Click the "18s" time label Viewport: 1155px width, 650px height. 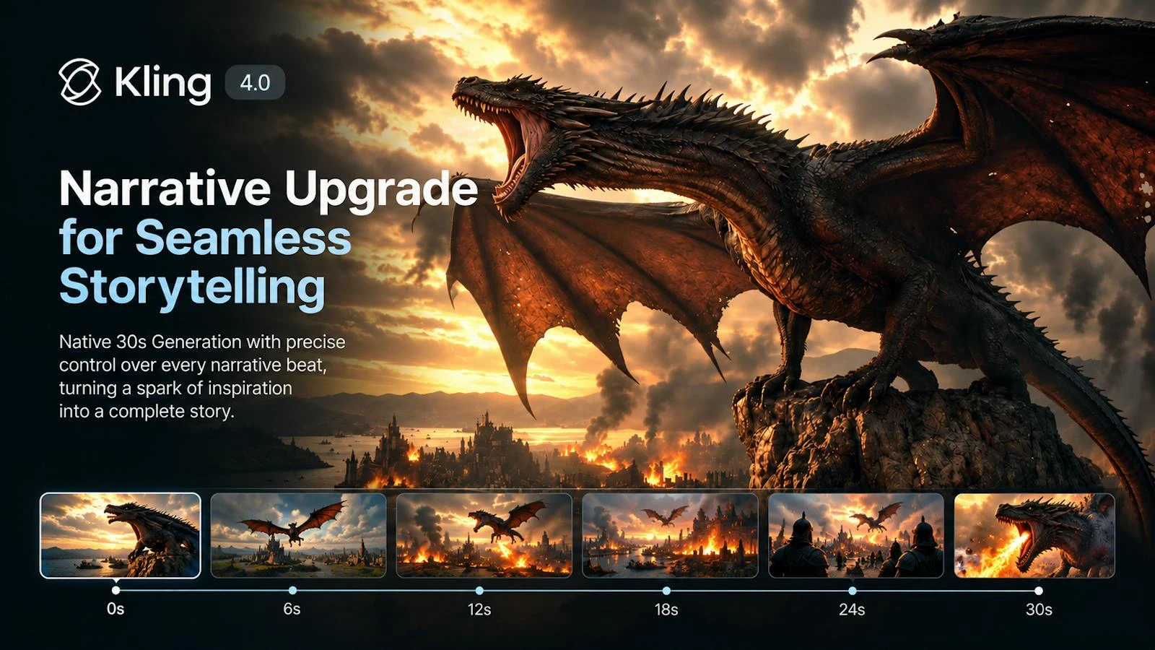[666, 610]
